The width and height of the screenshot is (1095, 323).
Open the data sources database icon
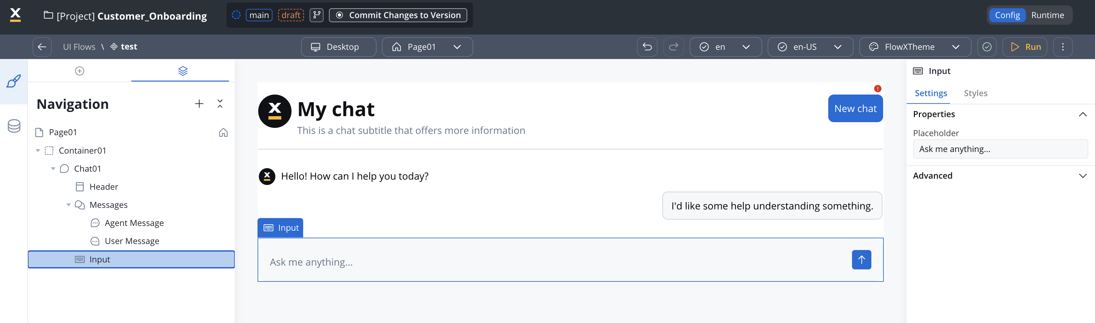(x=14, y=126)
